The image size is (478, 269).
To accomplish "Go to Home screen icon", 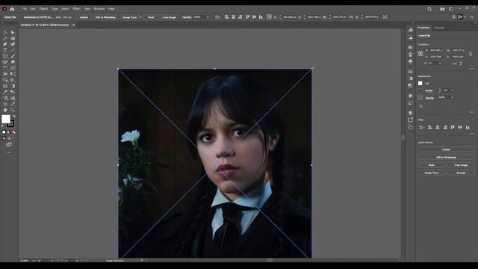I will 12,9.
